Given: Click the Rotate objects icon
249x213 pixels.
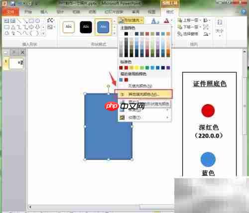Looking at the screenshot, I should [x=206, y=34].
